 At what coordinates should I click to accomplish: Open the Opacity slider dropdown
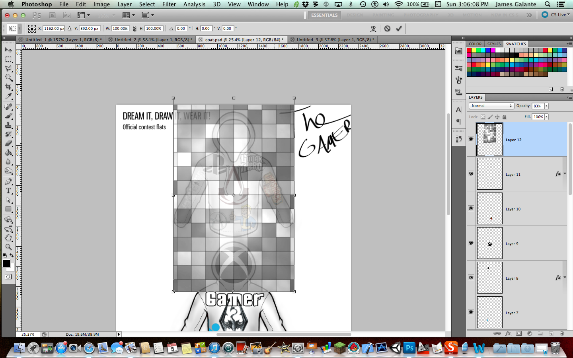pos(546,106)
